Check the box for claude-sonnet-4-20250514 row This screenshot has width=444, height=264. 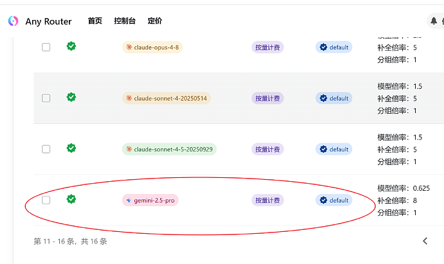tap(46, 98)
